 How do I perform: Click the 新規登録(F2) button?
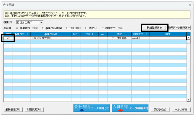click(155, 27)
